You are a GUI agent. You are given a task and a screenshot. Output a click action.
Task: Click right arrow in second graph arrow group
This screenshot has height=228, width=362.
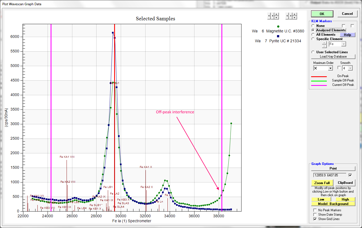click(x=291, y=16)
